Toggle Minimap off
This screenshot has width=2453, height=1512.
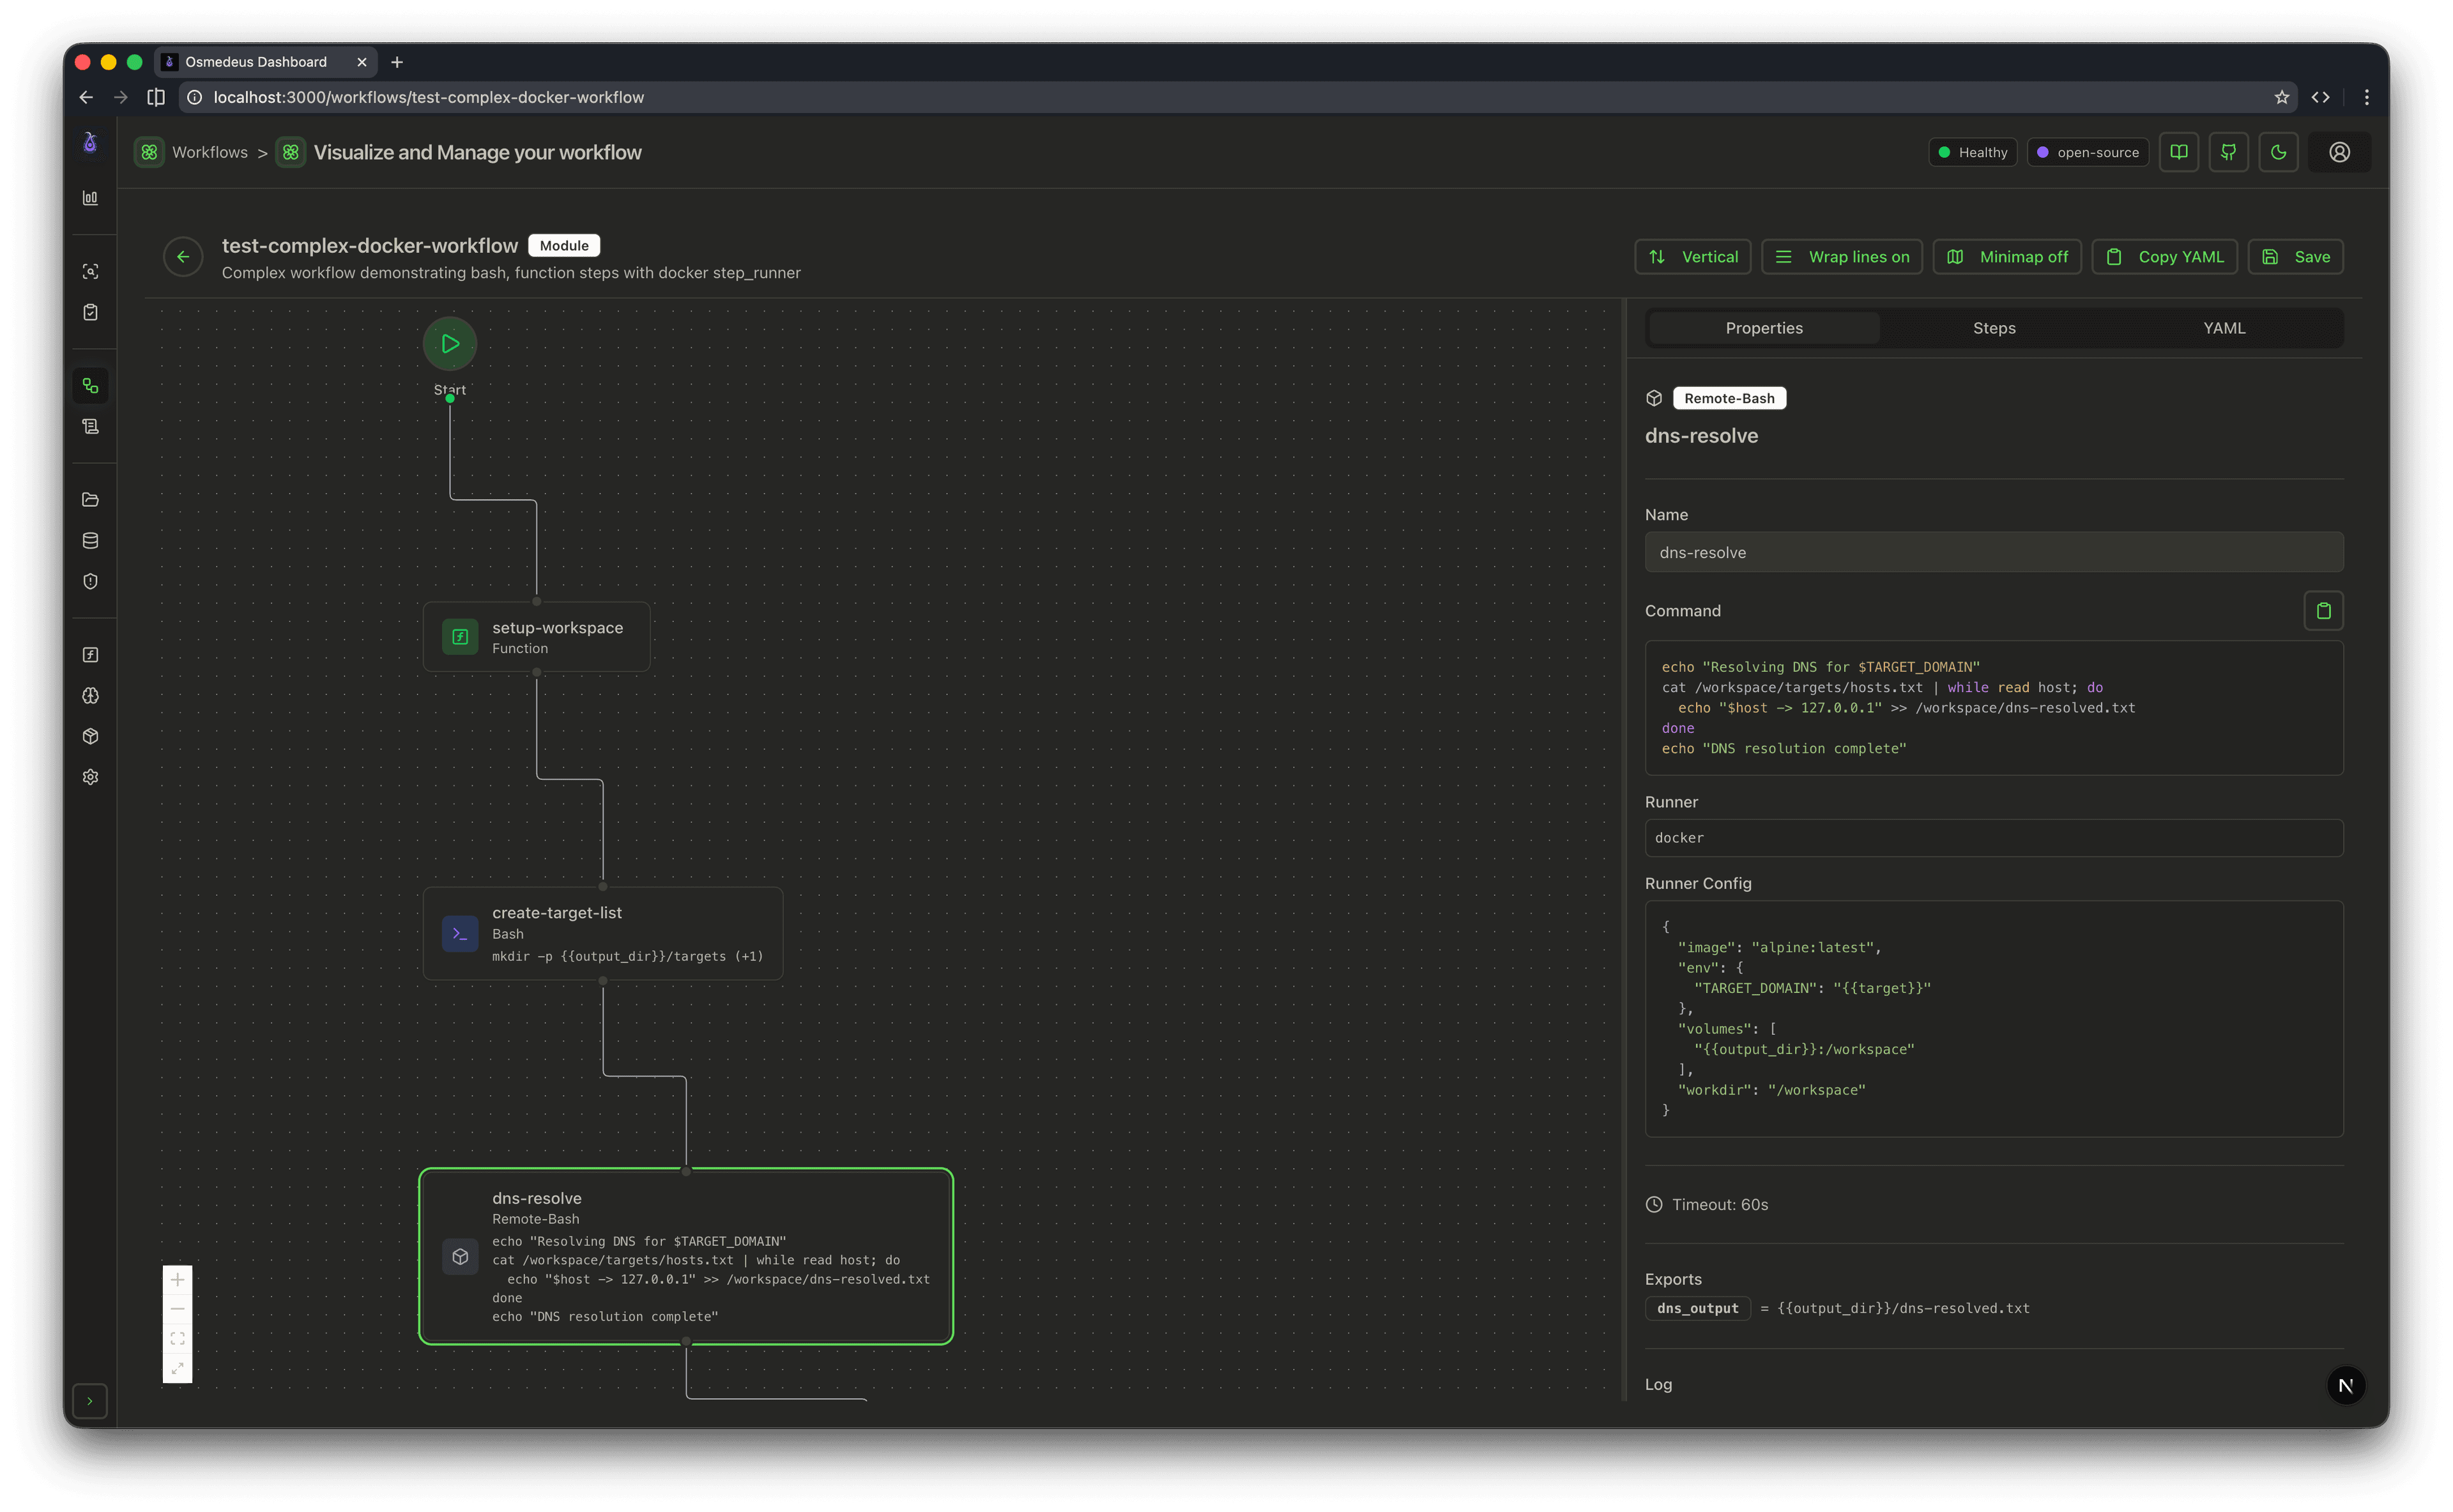2007,256
